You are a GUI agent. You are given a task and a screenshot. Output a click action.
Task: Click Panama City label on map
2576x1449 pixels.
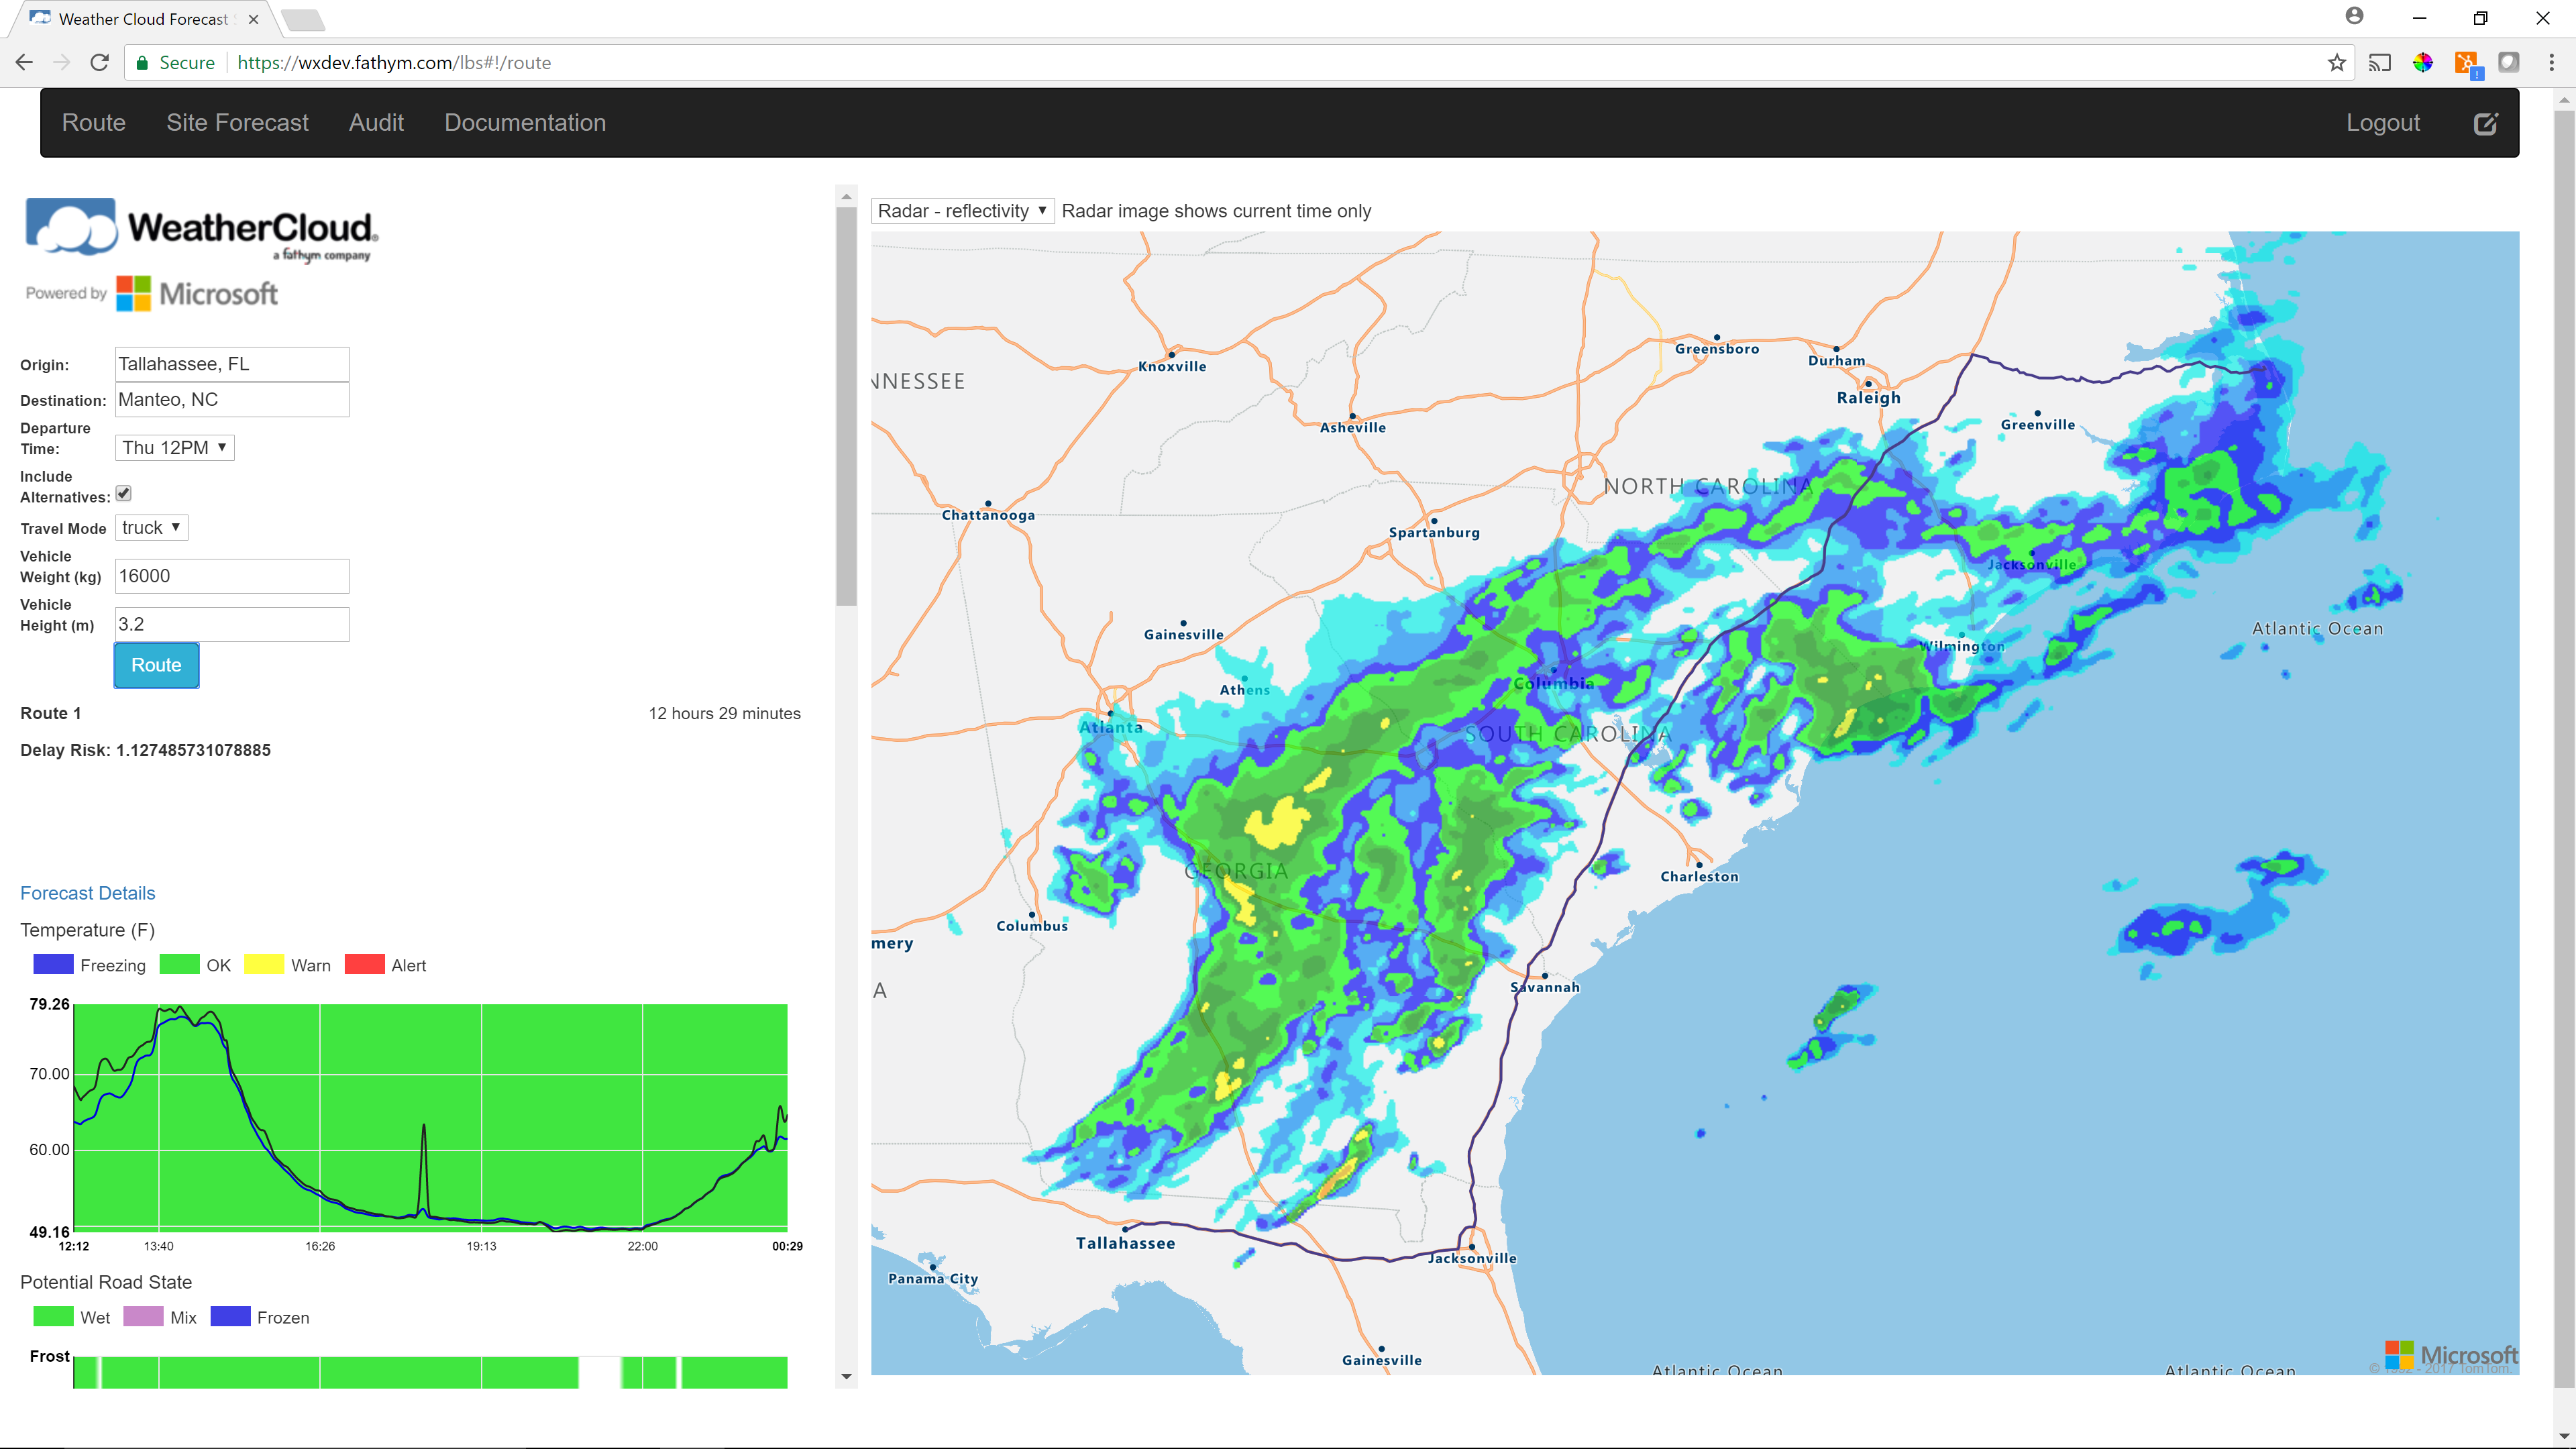933,1278
